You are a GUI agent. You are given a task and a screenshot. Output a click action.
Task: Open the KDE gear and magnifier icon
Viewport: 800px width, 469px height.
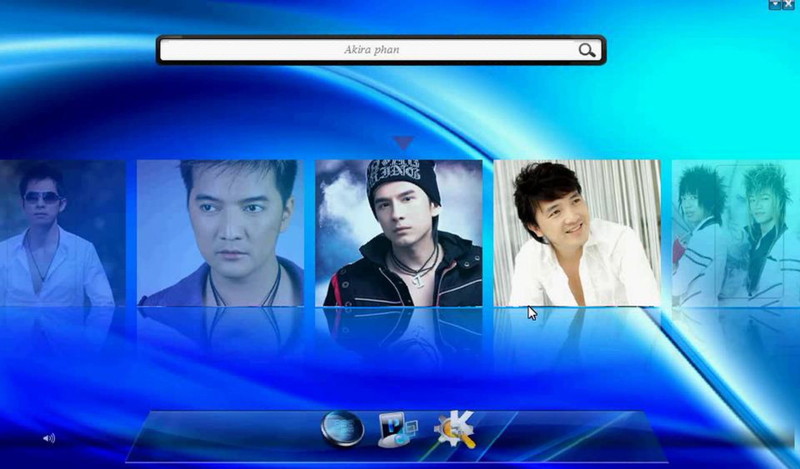point(455,430)
